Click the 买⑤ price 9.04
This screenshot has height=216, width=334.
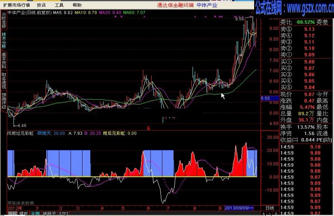point(309,87)
